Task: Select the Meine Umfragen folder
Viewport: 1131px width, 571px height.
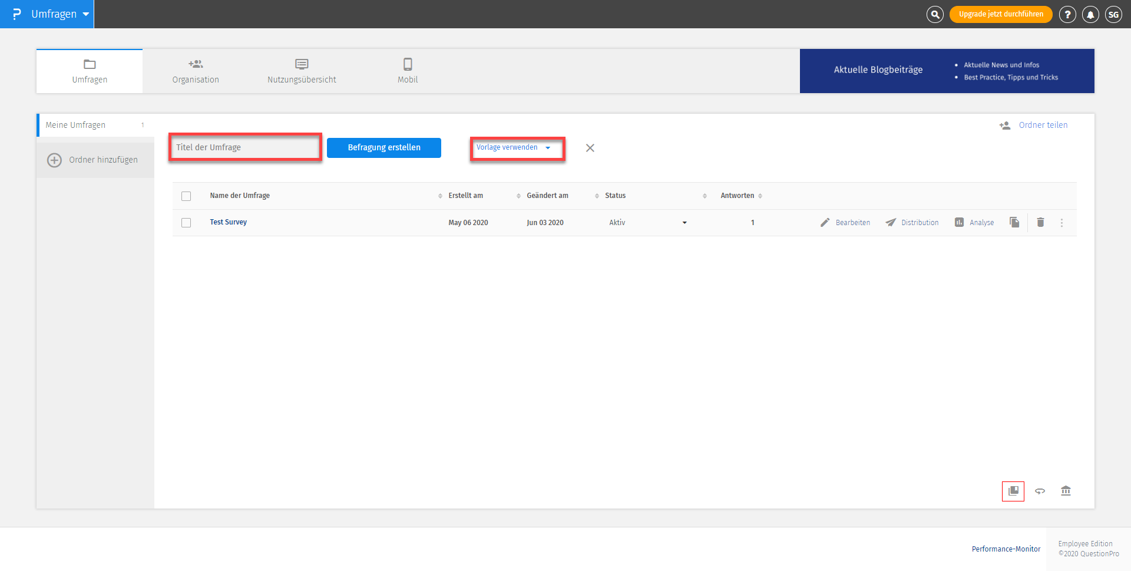Action: (x=94, y=125)
